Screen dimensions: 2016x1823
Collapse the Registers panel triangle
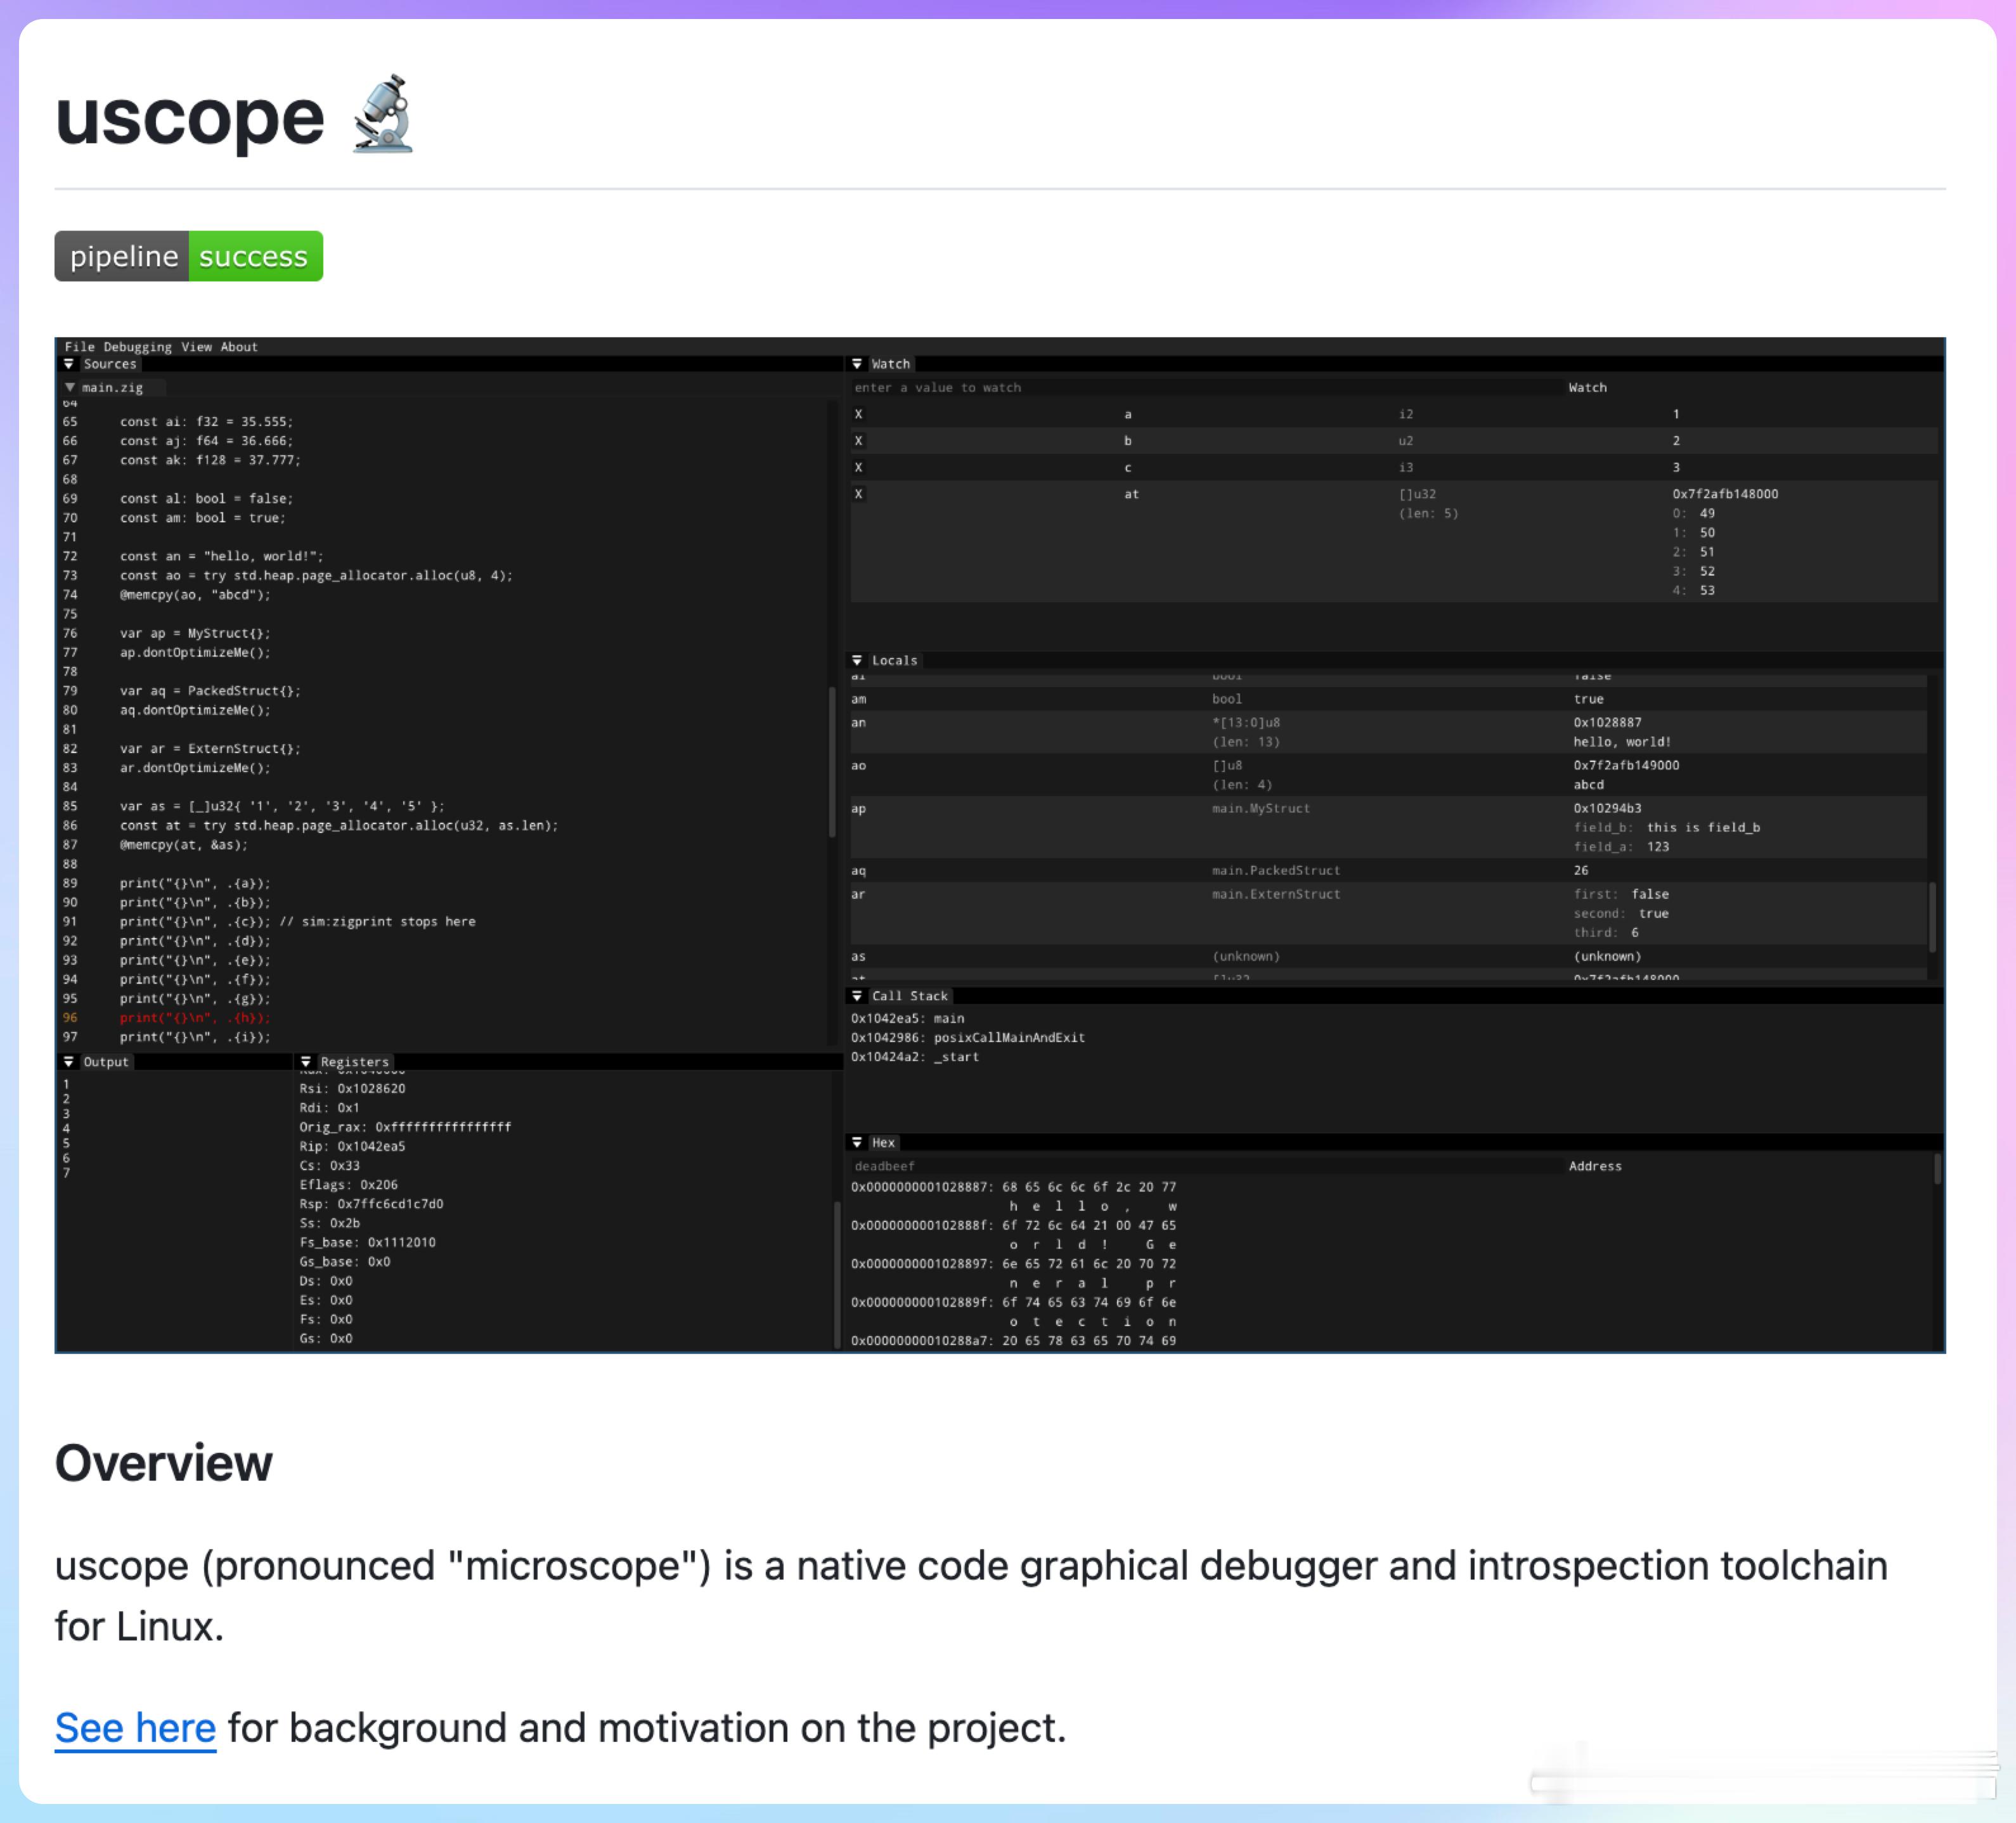pyautogui.click(x=306, y=1061)
